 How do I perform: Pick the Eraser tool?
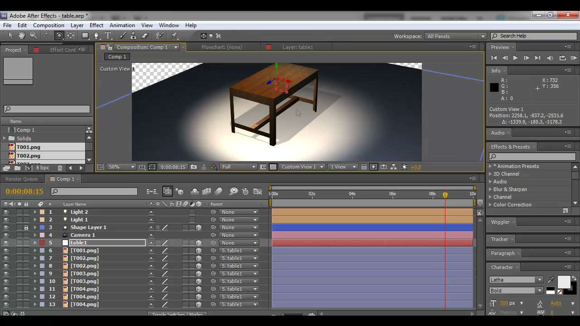tap(145, 36)
